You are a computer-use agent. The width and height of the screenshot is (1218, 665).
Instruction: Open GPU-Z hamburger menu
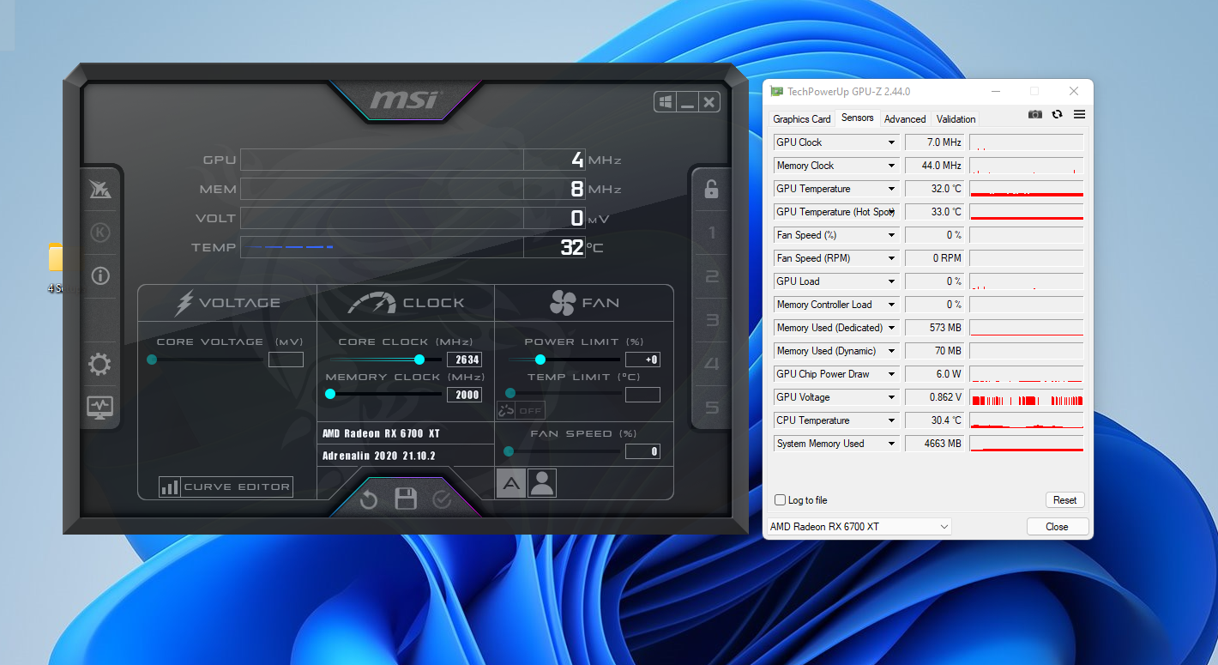point(1079,114)
